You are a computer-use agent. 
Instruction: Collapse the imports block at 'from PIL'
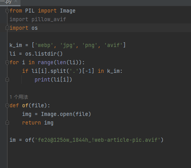click(x=7, y=11)
